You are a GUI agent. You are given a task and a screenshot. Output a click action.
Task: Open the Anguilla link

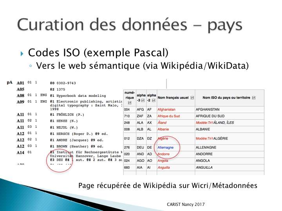164,168
